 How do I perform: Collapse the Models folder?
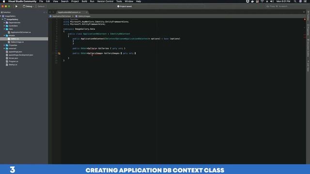(x=4, y=35)
